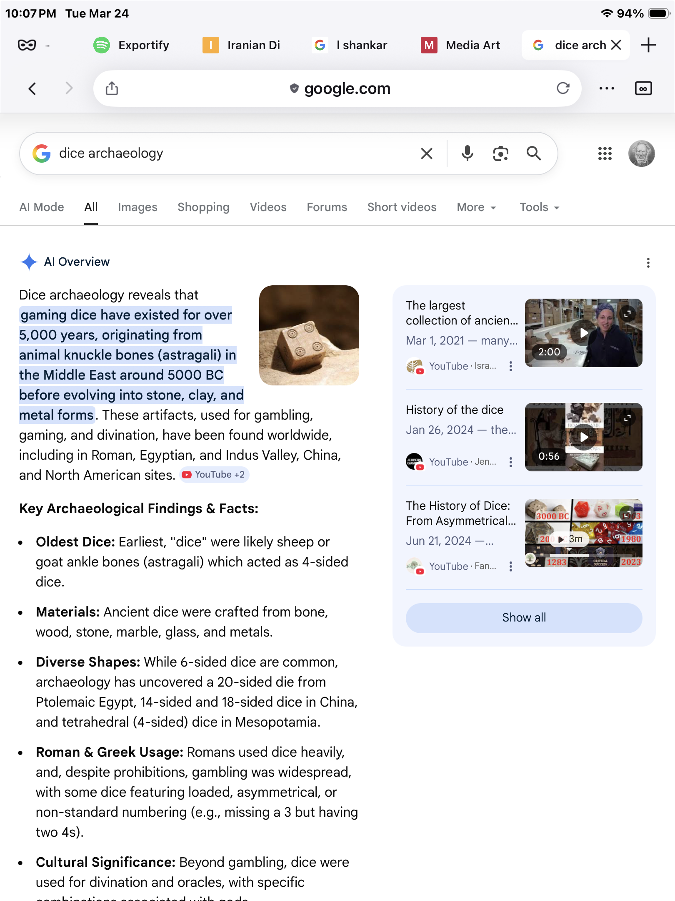Expand the Tools dropdown

tap(539, 207)
